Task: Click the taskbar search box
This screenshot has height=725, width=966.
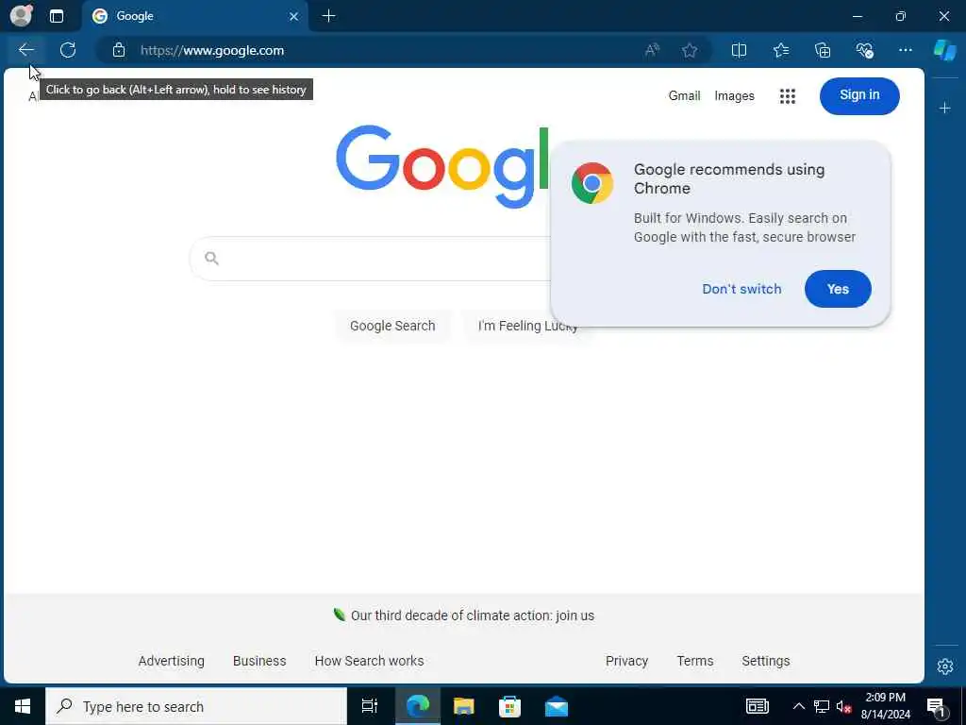Action: (x=196, y=706)
